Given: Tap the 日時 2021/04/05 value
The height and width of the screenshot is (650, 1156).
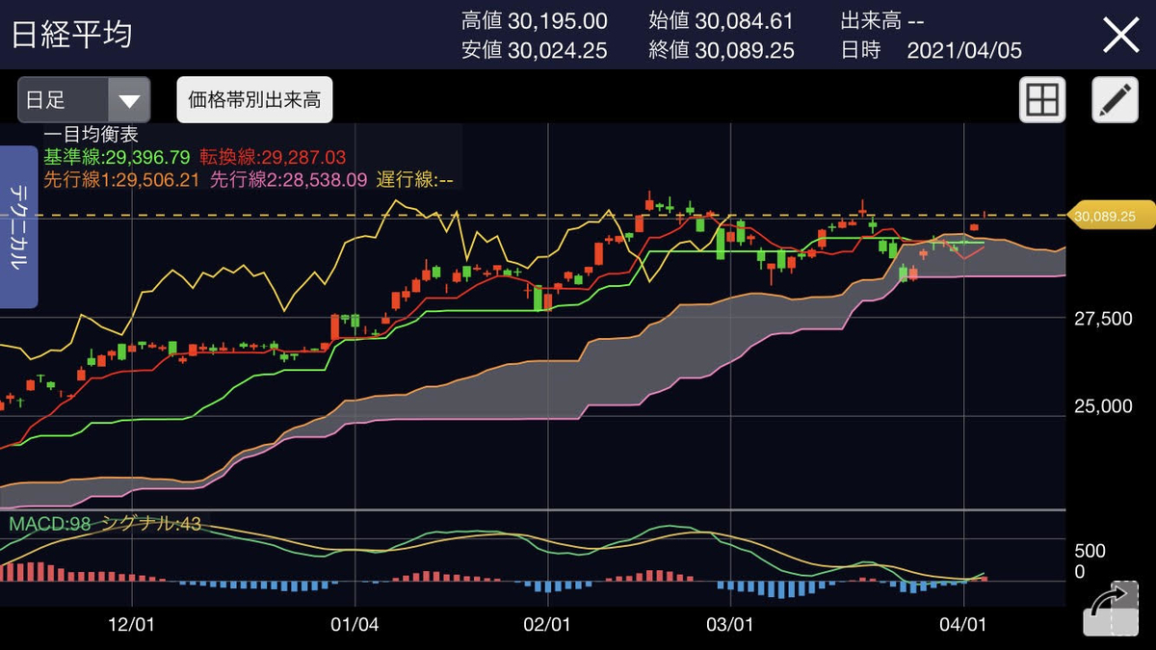Looking at the screenshot, I should [931, 51].
